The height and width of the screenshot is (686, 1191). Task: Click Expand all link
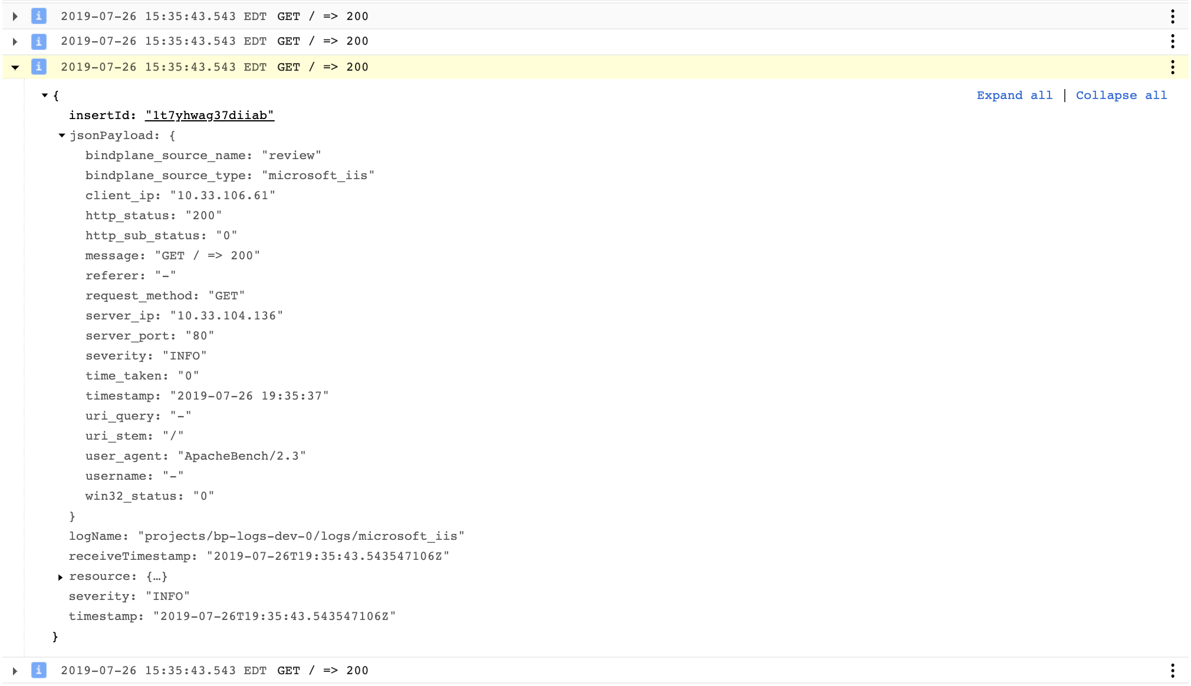[x=1014, y=95]
